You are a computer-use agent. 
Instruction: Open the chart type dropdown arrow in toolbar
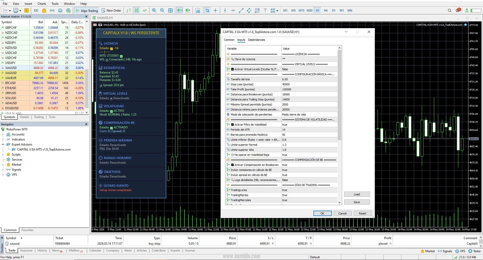coord(10,11)
